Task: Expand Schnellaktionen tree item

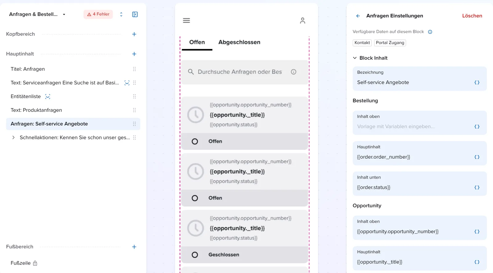Action: coord(13,137)
